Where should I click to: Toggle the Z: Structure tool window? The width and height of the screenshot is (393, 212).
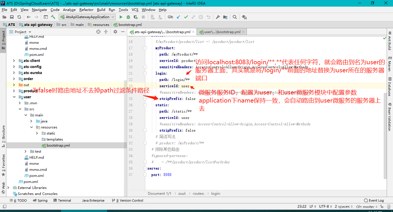(x=3, y=137)
